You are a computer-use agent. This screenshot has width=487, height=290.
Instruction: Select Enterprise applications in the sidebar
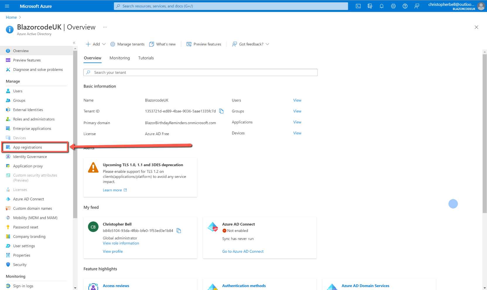pos(32,128)
